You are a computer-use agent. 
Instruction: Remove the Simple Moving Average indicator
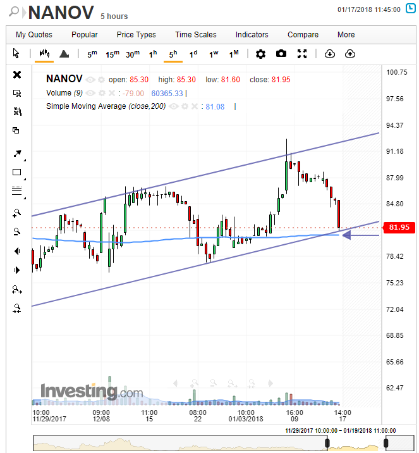click(x=195, y=106)
